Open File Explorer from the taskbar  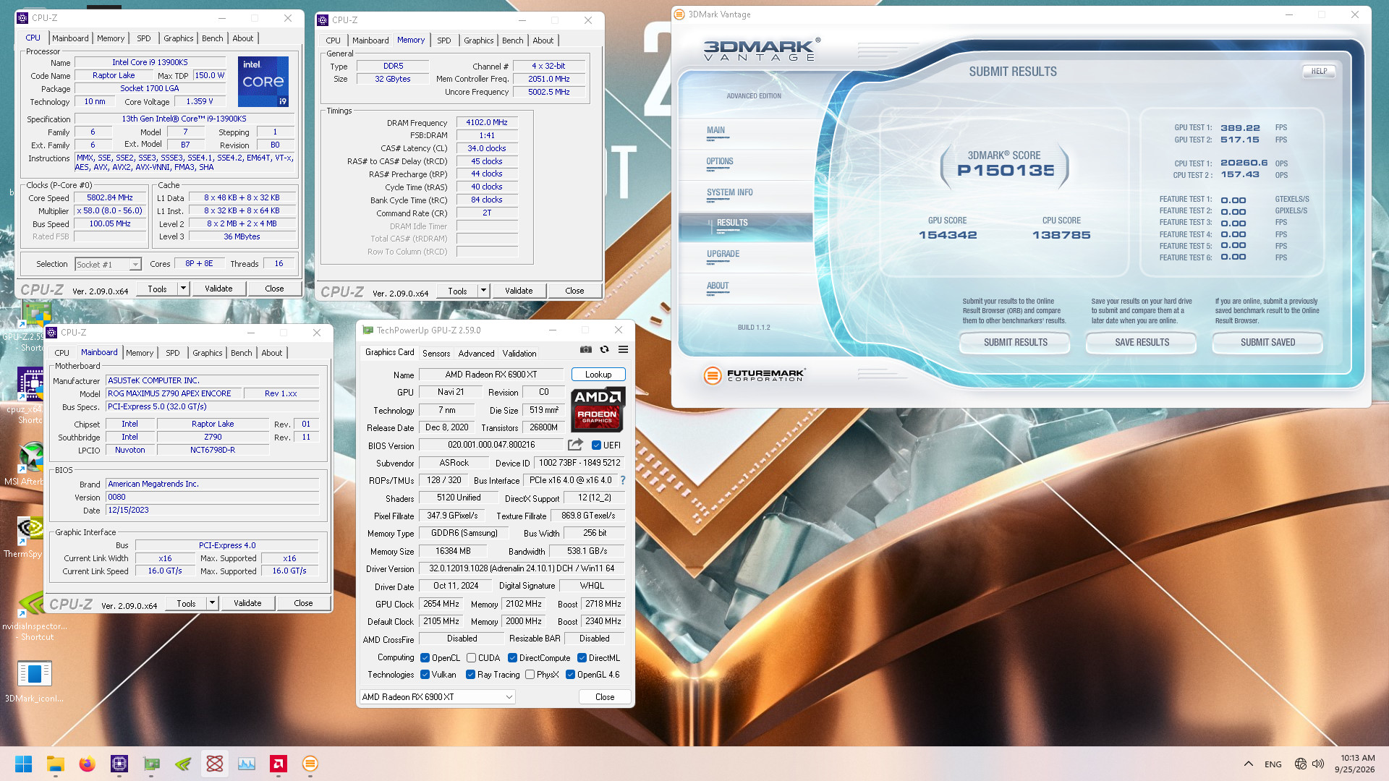pyautogui.click(x=56, y=764)
